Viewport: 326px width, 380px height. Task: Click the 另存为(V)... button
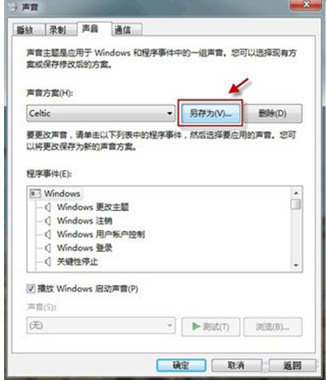click(x=211, y=113)
